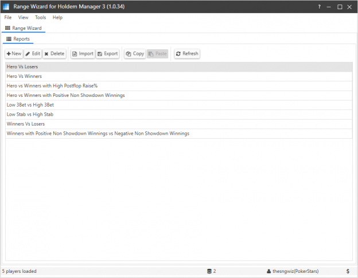Select the Winners Vs Losers report
358x278 pixels.
coord(179,124)
